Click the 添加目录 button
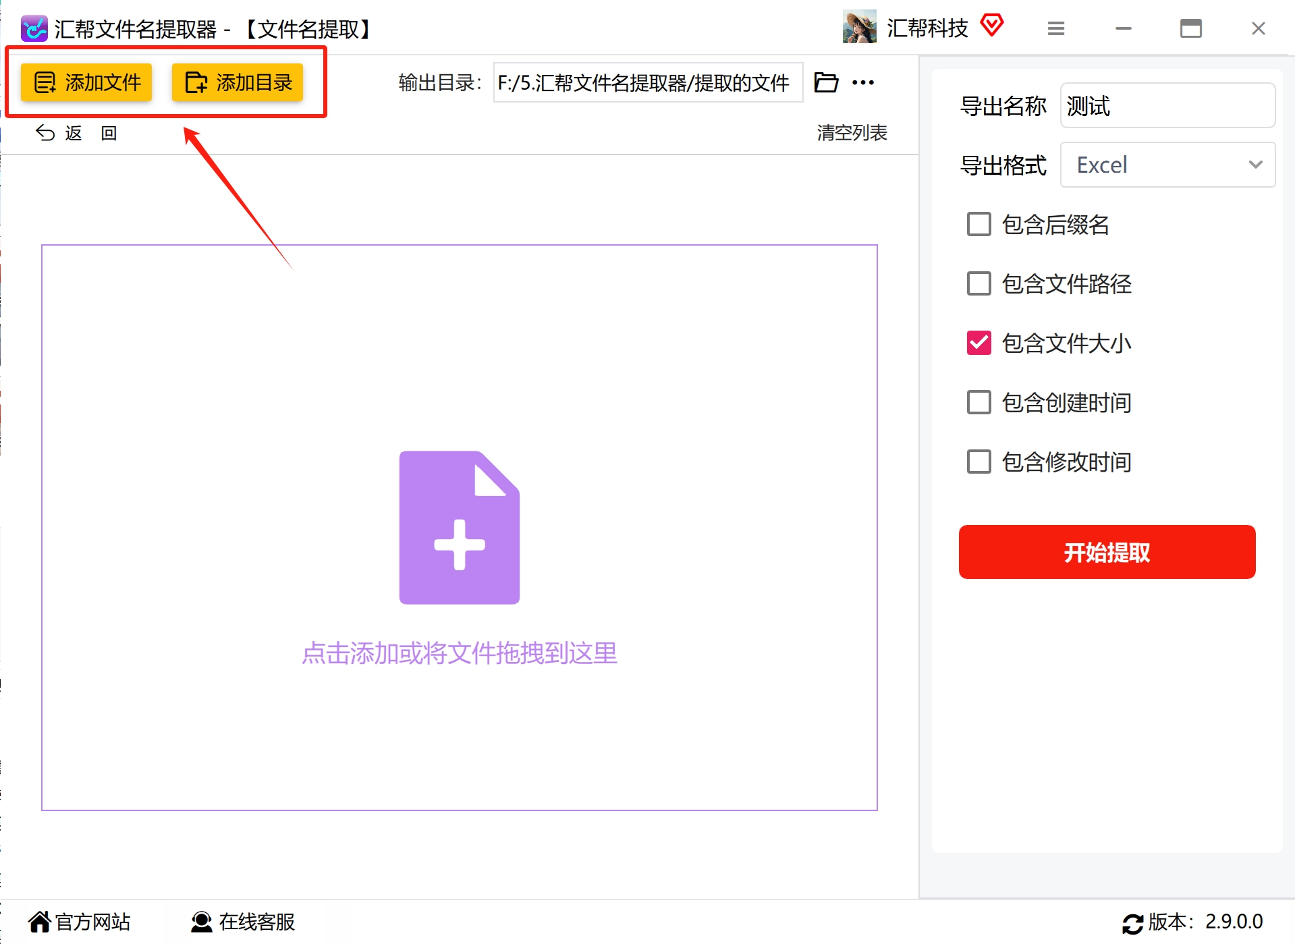1295x944 pixels. point(238,82)
